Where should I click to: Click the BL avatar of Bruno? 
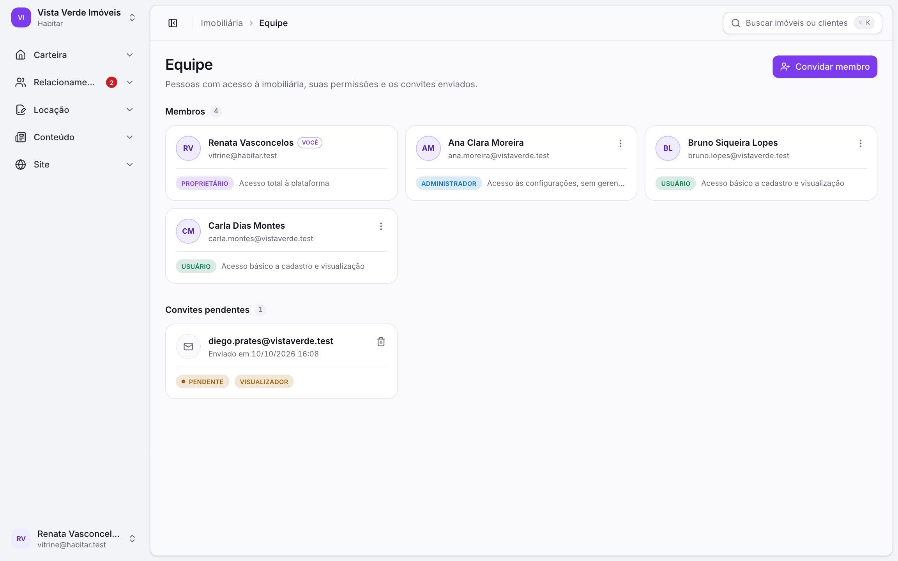click(x=668, y=148)
